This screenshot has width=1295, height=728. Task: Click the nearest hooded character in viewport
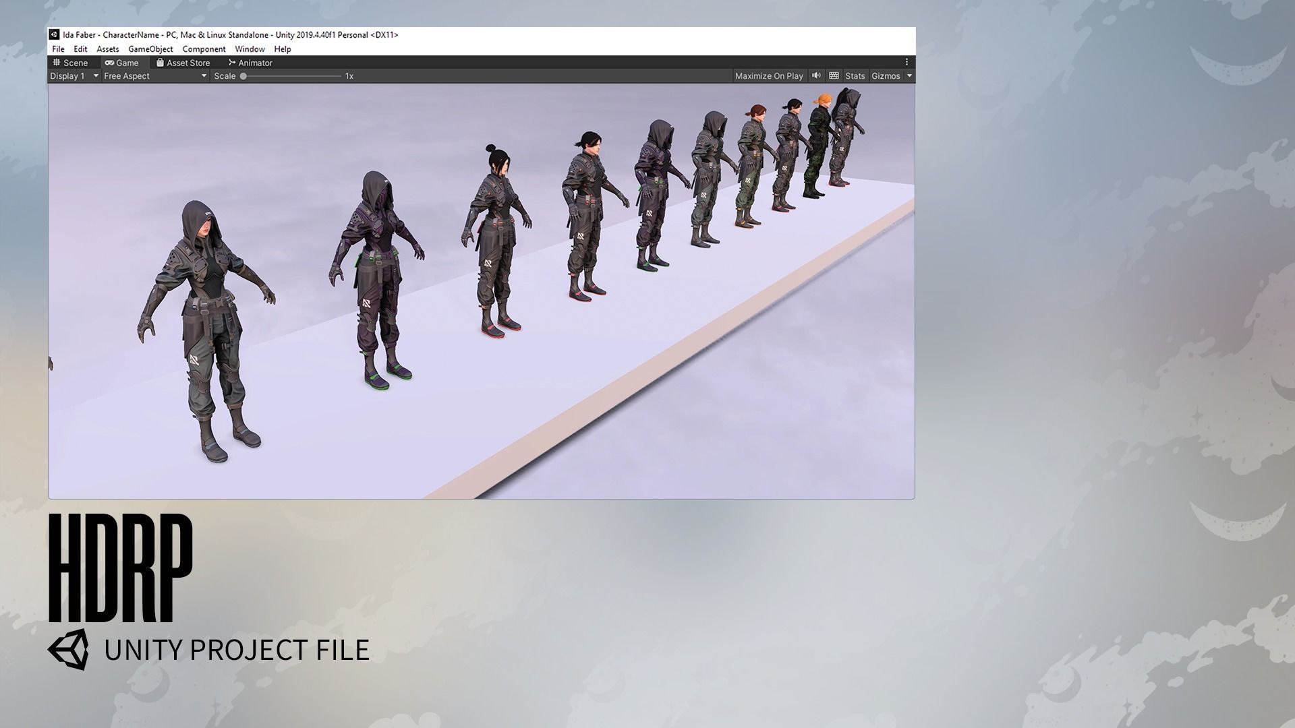[206, 330]
